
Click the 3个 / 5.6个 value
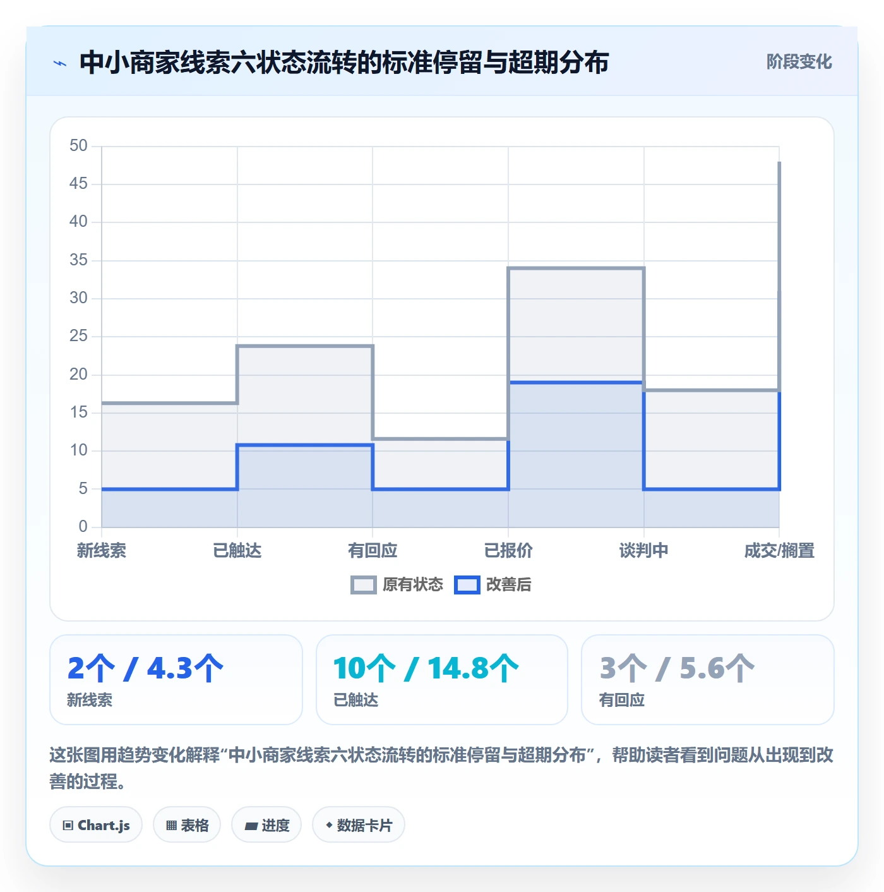[677, 668]
